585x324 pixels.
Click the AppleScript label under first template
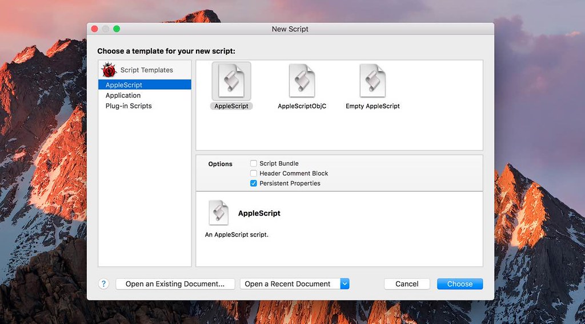click(x=231, y=106)
